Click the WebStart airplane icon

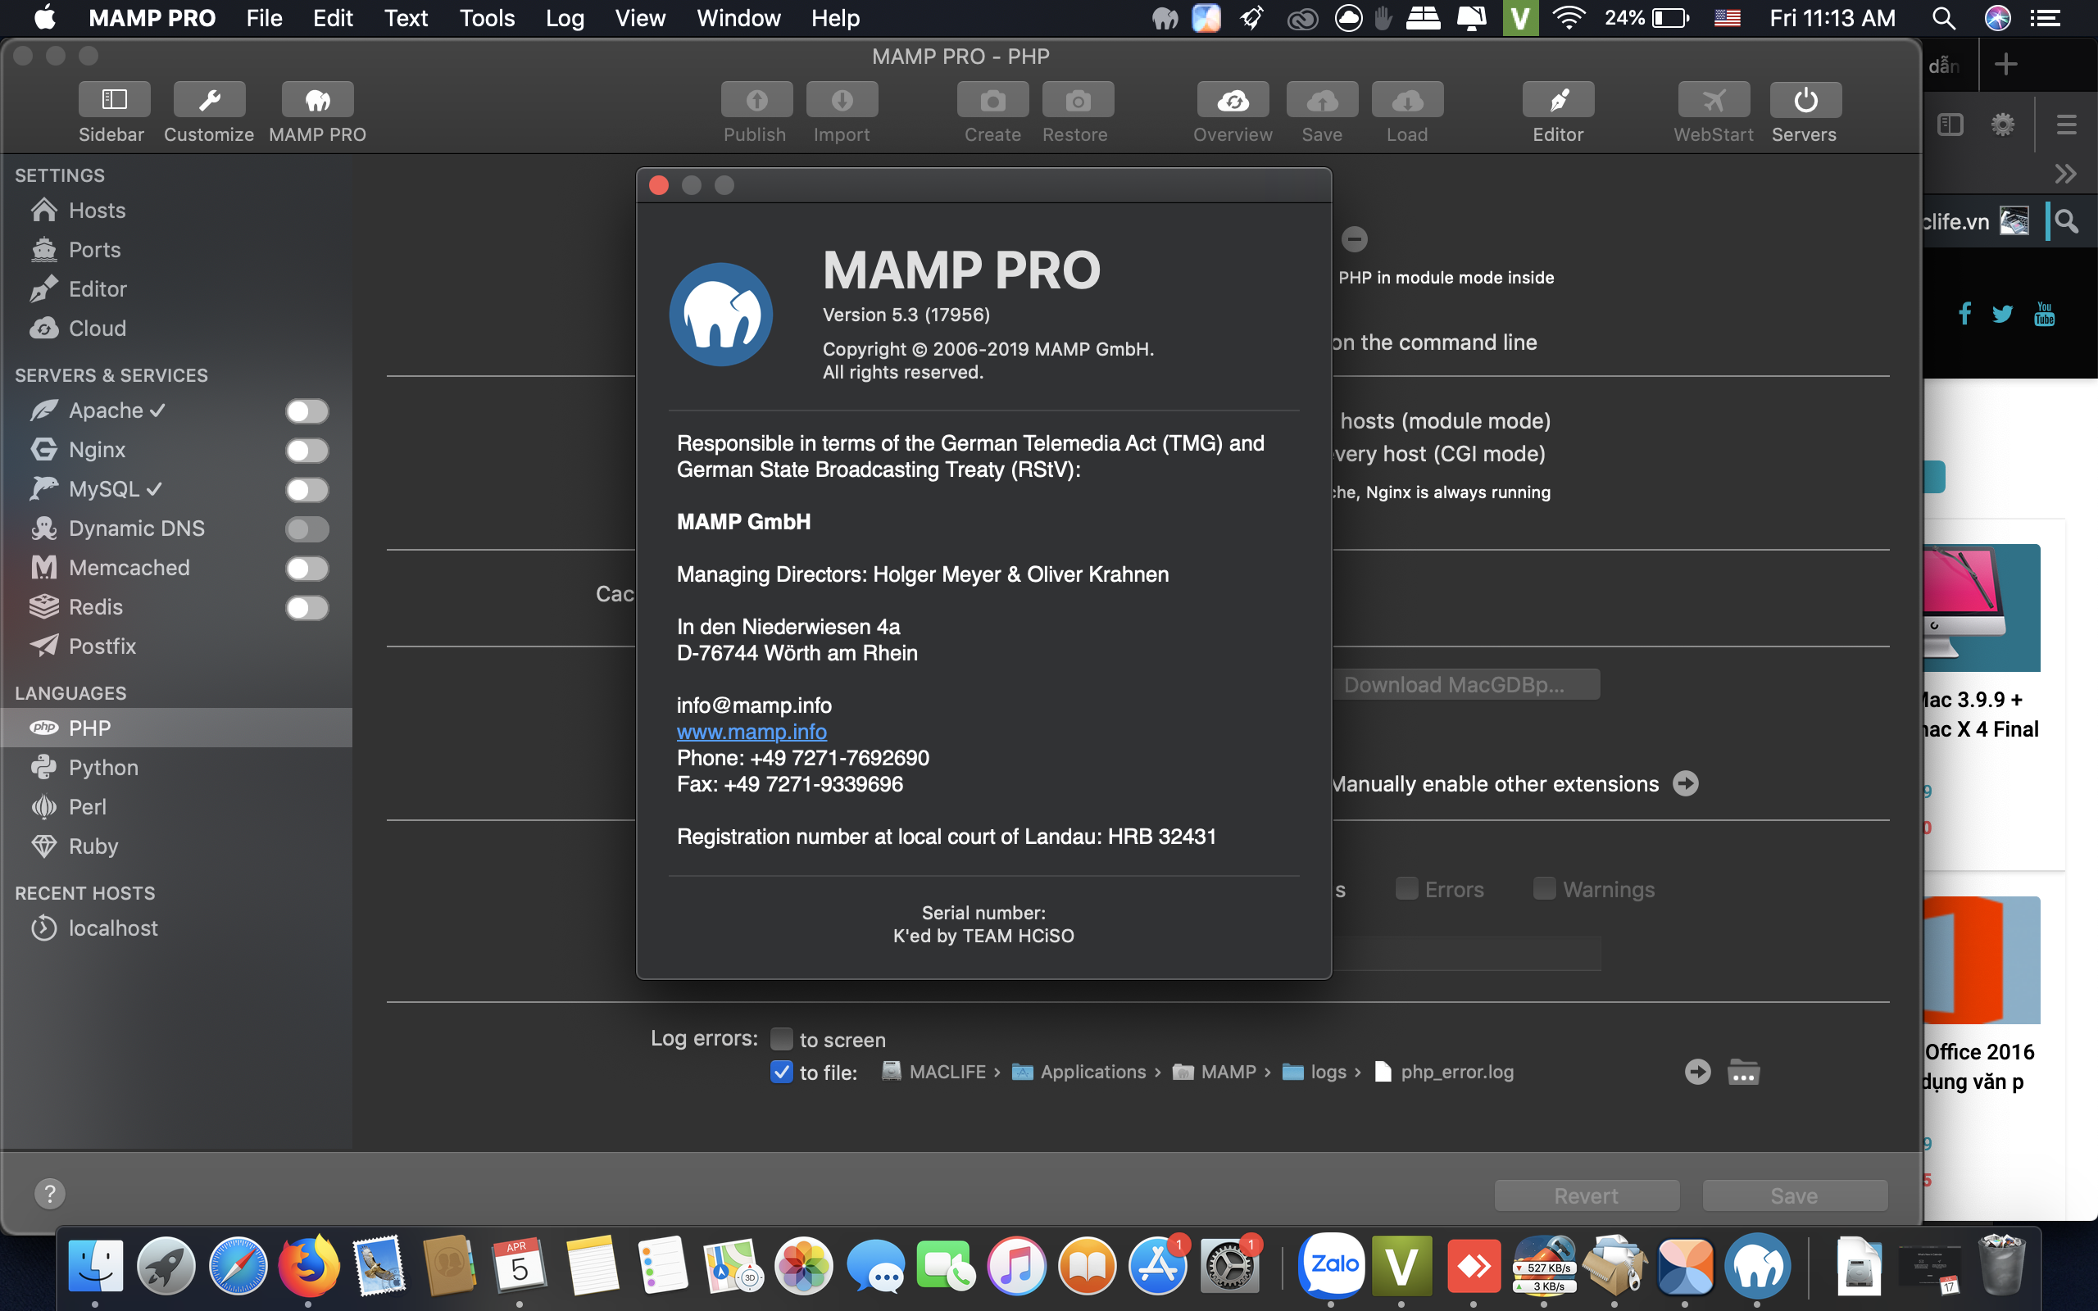pyautogui.click(x=1714, y=101)
